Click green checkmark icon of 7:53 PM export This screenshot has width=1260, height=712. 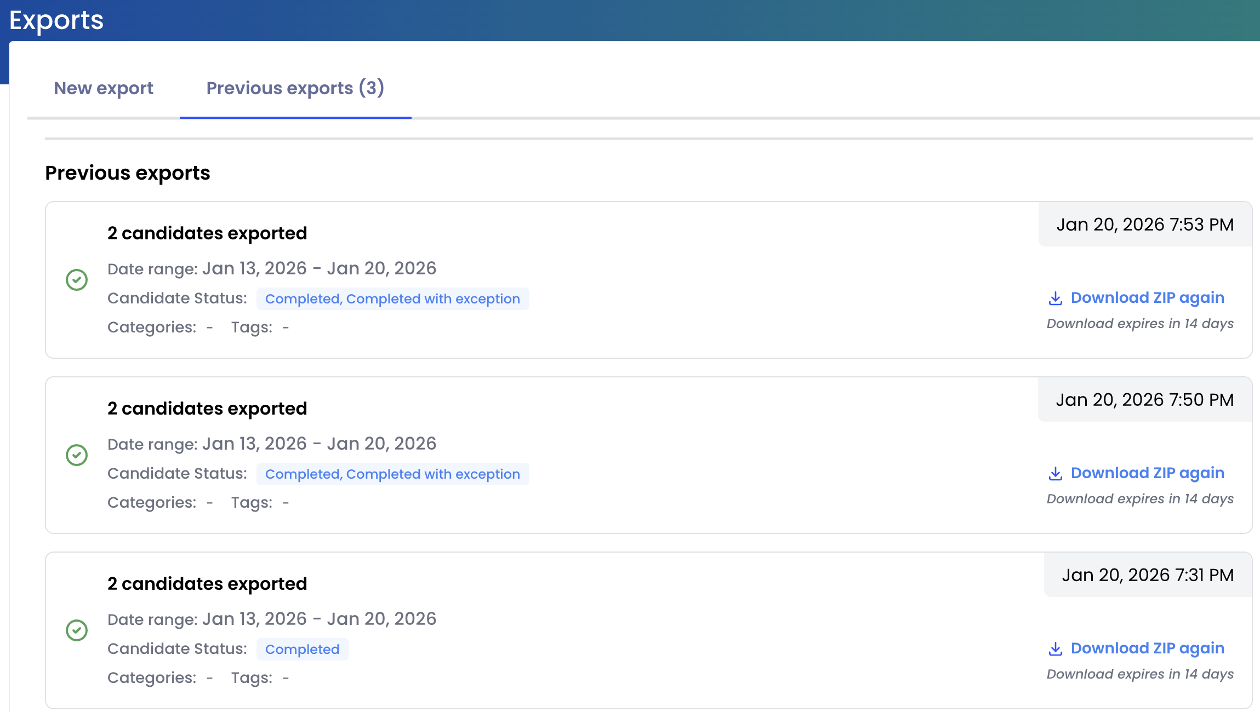[x=77, y=280]
